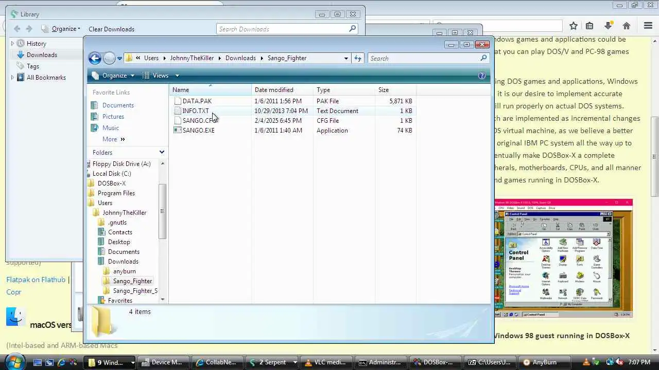
Task: Click Clear Downloads in Library window
Action: [111, 29]
